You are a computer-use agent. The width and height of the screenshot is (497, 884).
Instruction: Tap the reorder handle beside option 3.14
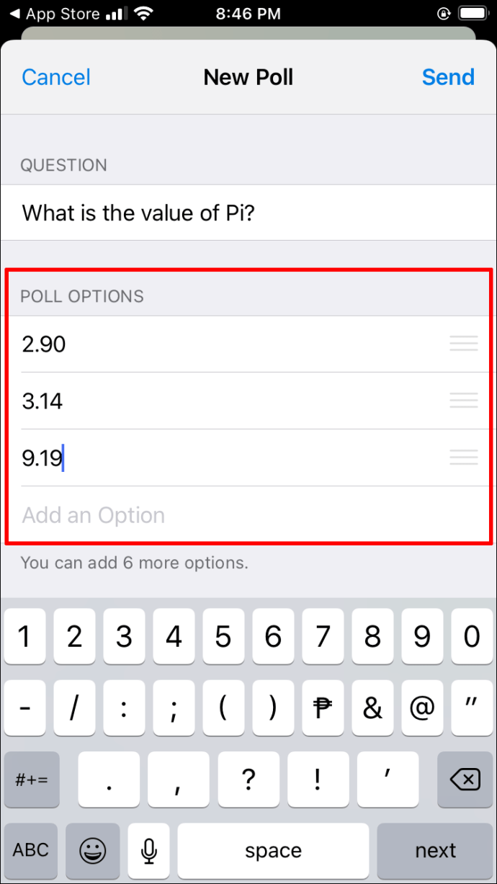pyautogui.click(x=463, y=401)
